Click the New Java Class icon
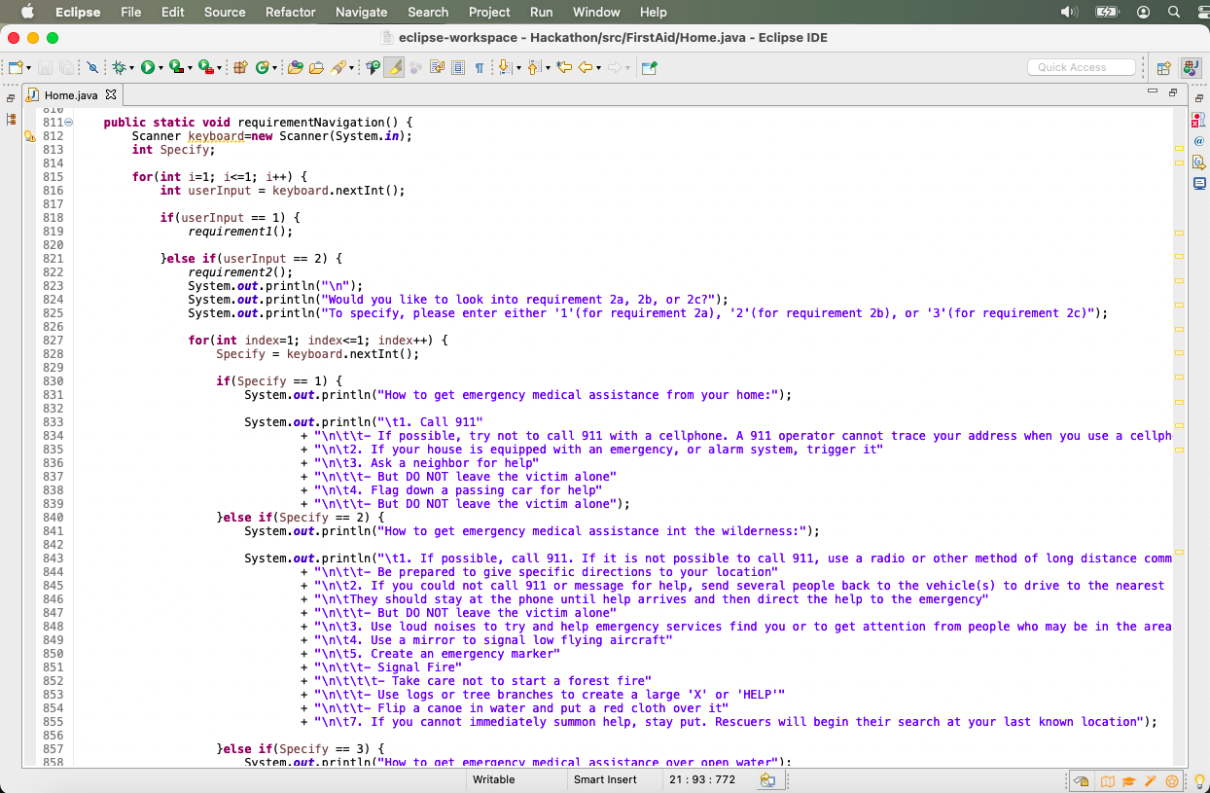This screenshot has height=793, width=1210. [x=263, y=68]
